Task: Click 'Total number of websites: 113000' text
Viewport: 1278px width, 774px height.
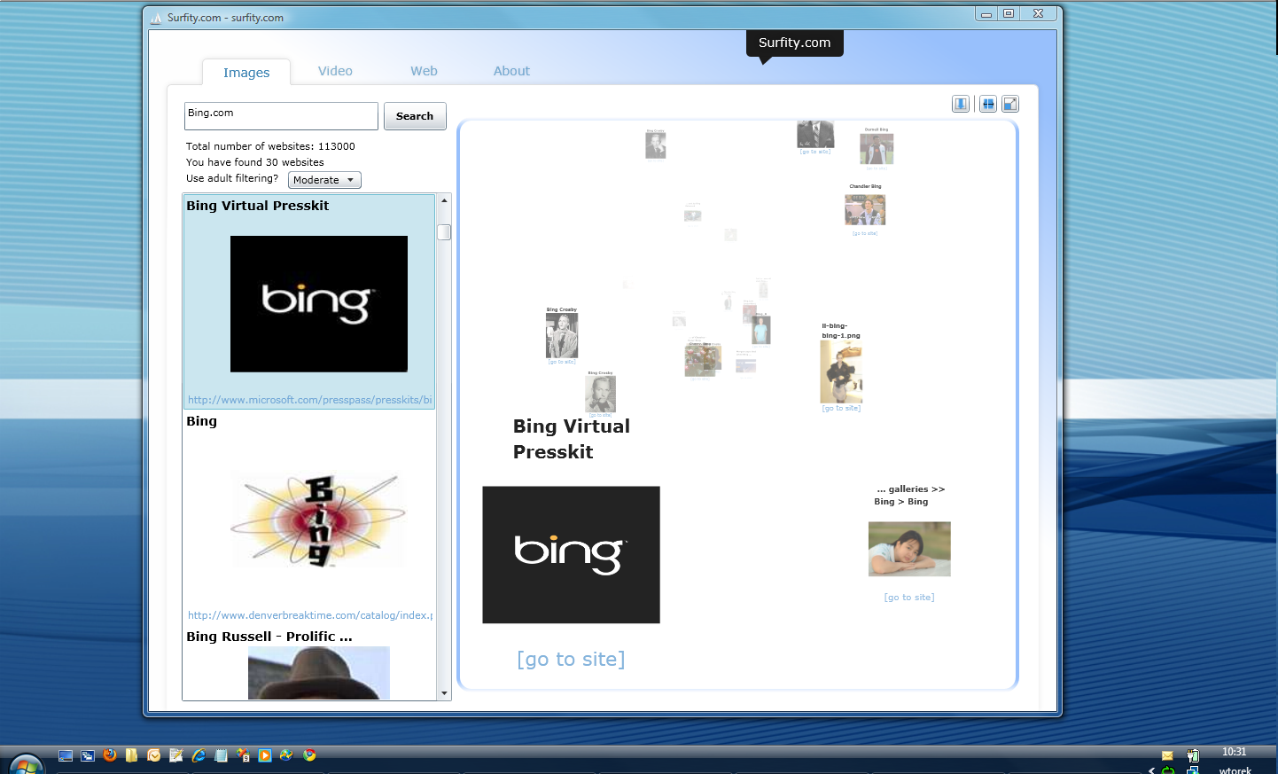Action: click(x=270, y=146)
